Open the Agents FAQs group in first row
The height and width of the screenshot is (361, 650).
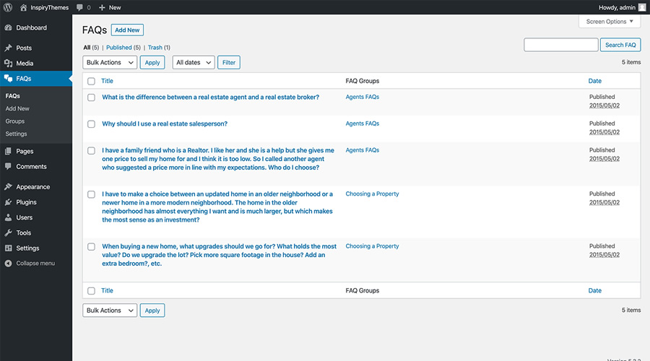(363, 97)
